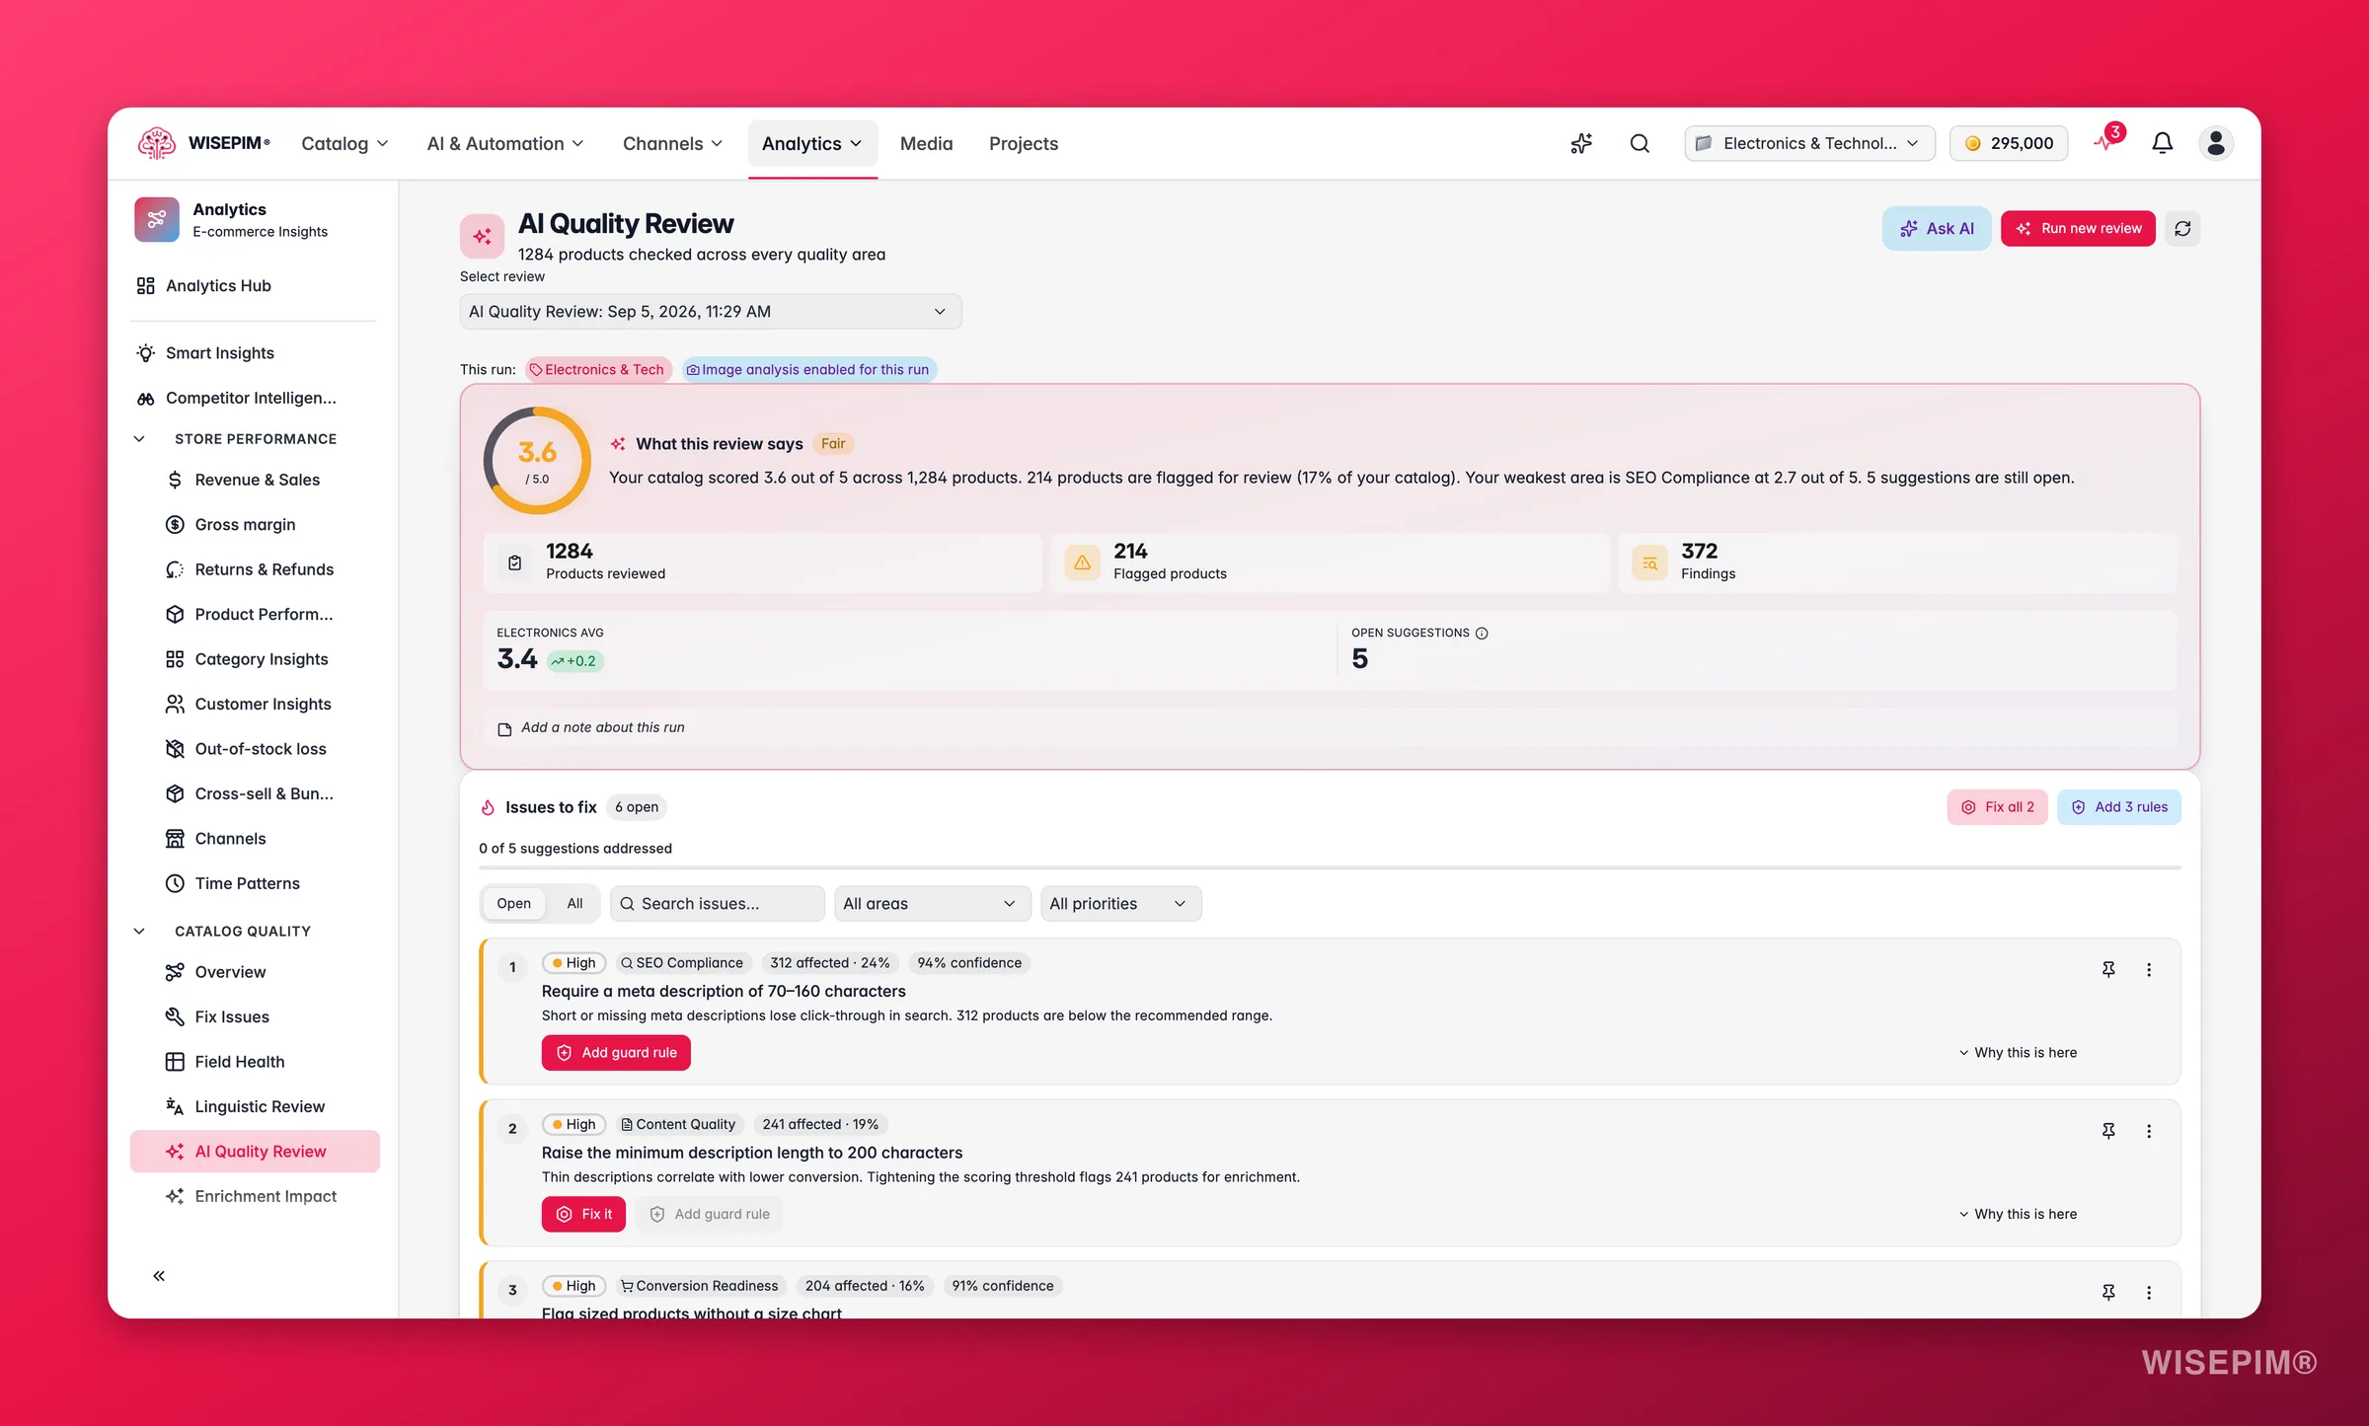Viewport: 2369px width, 1426px height.
Task: Click Add a note about this run
Action: click(x=602, y=727)
